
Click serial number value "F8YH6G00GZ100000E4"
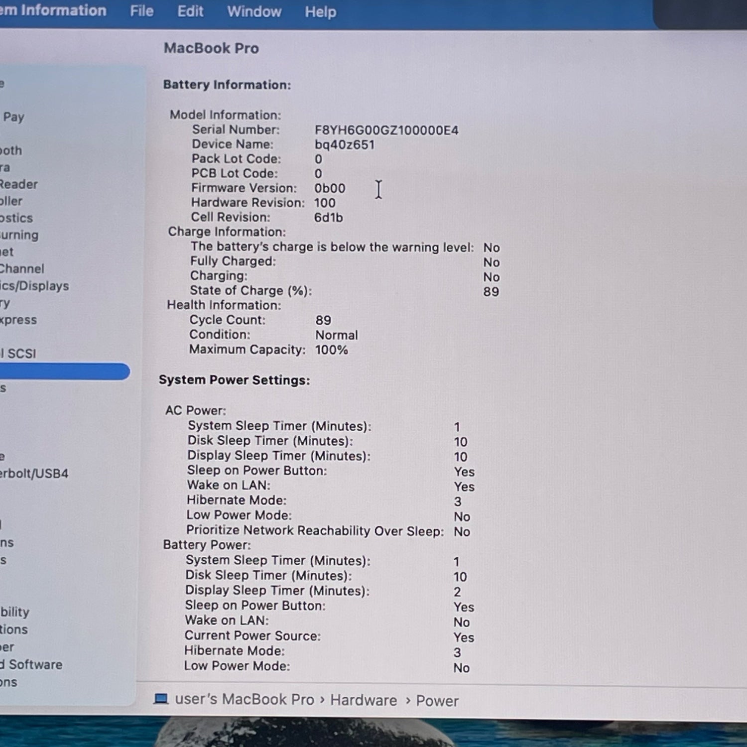(386, 130)
